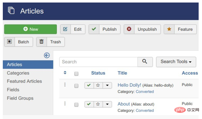Check the About article row checkbox

point(76,105)
